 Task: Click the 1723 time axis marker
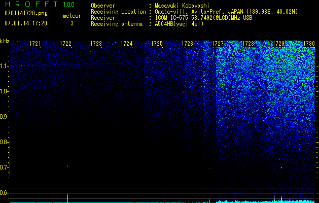tap(96, 44)
